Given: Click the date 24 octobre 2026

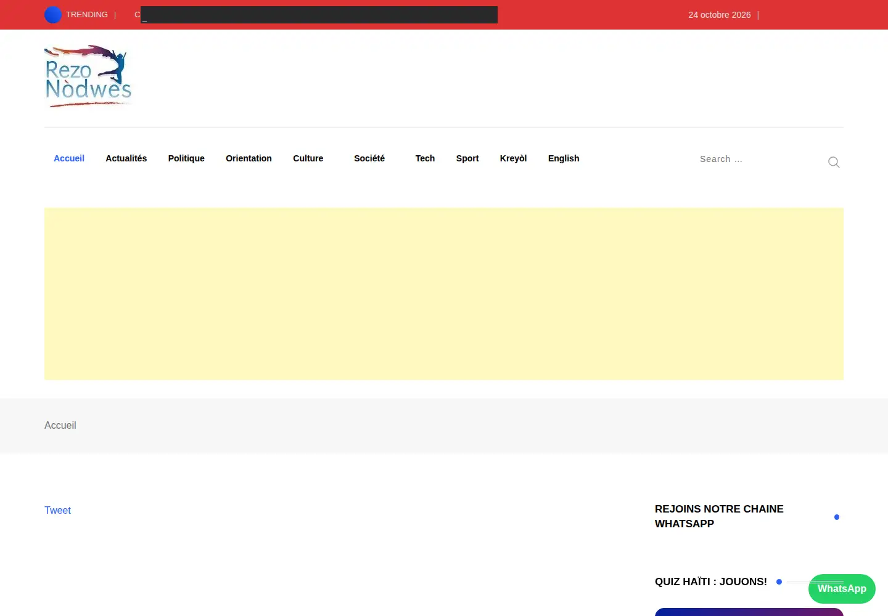Looking at the screenshot, I should [720, 15].
